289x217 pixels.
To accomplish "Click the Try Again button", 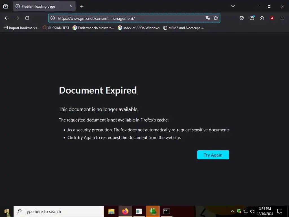I will (213, 155).
